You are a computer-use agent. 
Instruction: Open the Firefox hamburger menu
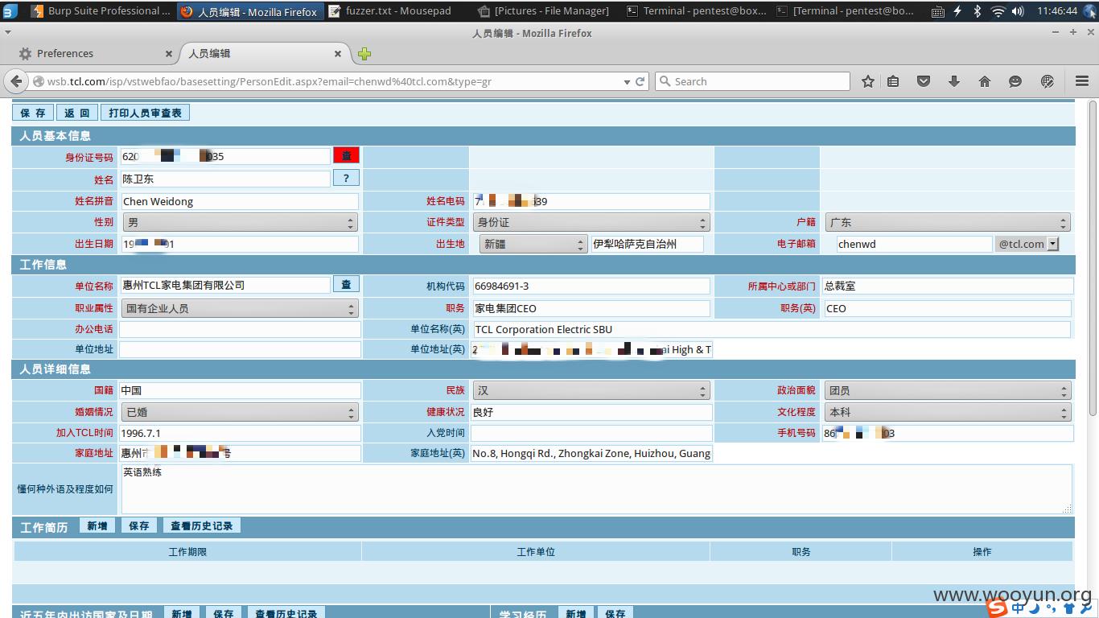click(x=1082, y=81)
